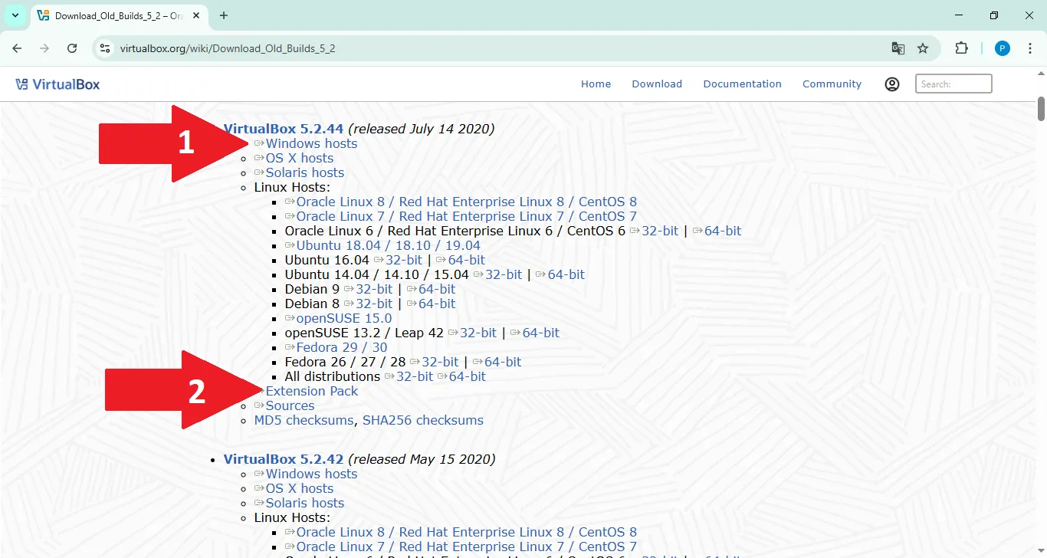View site information icon in address bar
This screenshot has height=558, width=1047.
[x=106, y=48]
